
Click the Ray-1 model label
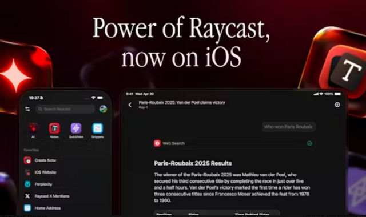point(144,107)
